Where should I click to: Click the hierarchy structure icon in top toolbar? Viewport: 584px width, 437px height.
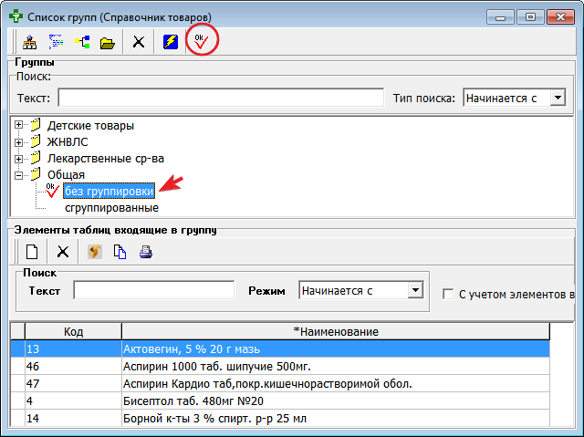[29, 42]
